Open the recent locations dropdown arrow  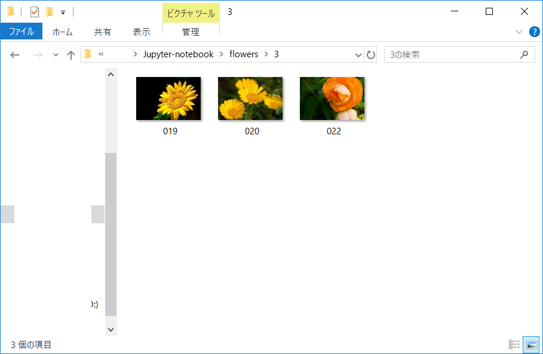[x=56, y=55]
